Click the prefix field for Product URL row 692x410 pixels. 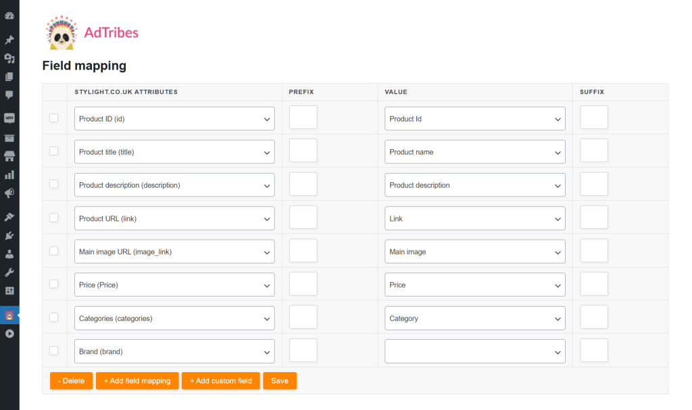tap(303, 217)
